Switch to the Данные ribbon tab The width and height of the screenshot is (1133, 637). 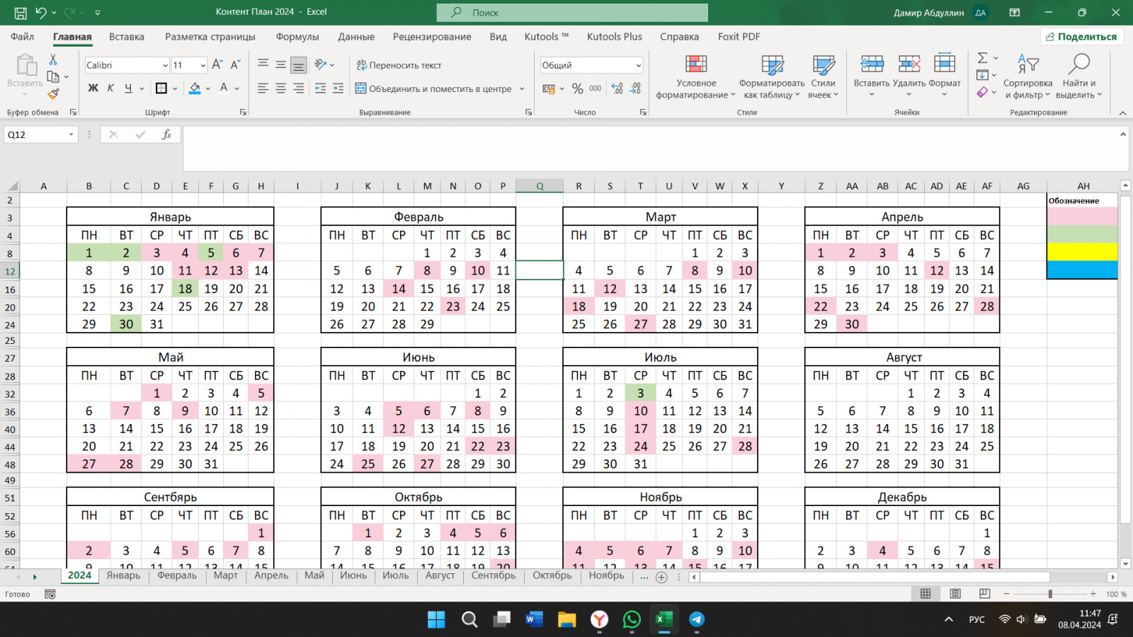point(356,37)
